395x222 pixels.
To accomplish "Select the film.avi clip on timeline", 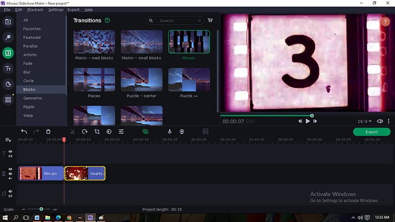I will point(41,174).
